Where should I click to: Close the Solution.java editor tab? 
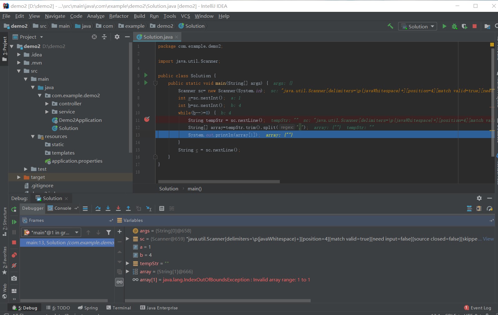point(176,37)
